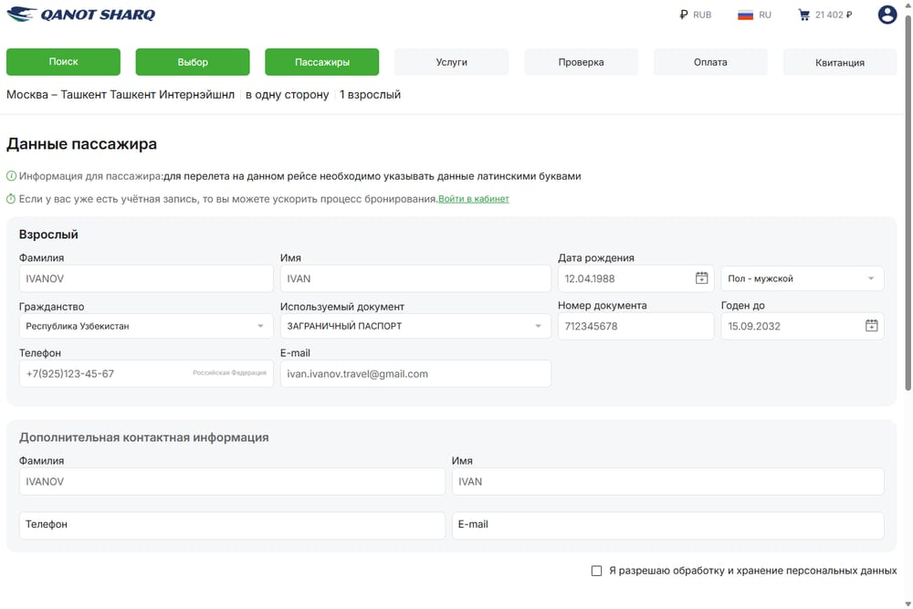Open the Услуги step

click(x=451, y=62)
